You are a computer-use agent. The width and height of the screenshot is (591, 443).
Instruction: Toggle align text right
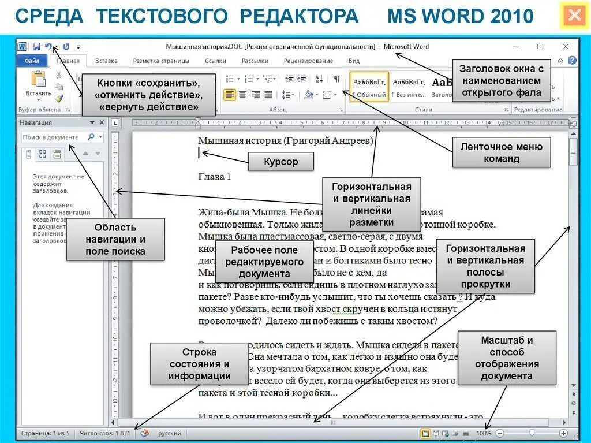click(x=256, y=94)
